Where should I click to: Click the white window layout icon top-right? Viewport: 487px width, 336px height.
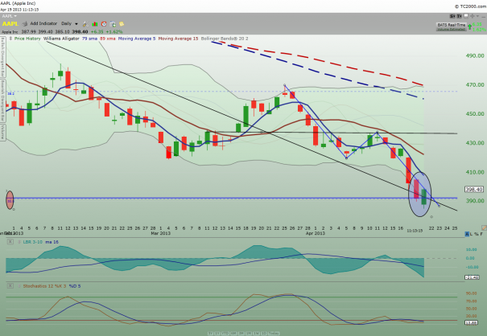(x=466, y=16)
